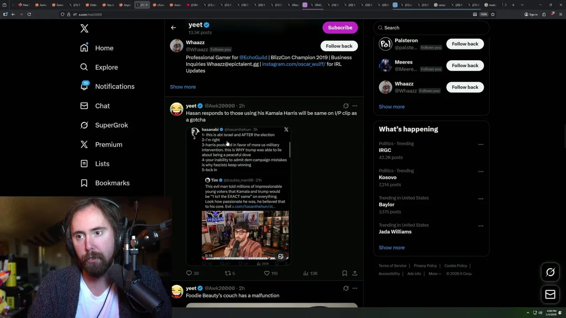
Task: Open Terms of Service footer link
Action: pyautogui.click(x=392, y=265)
